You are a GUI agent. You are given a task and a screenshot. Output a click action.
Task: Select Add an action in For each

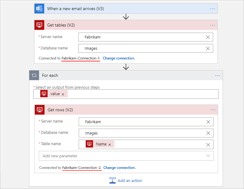tap(130, 180)
